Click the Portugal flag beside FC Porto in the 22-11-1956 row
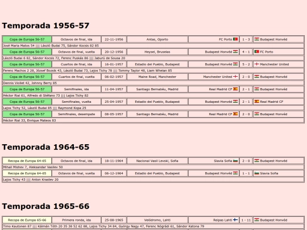307x230 pixels. click(x=235, y=39)
